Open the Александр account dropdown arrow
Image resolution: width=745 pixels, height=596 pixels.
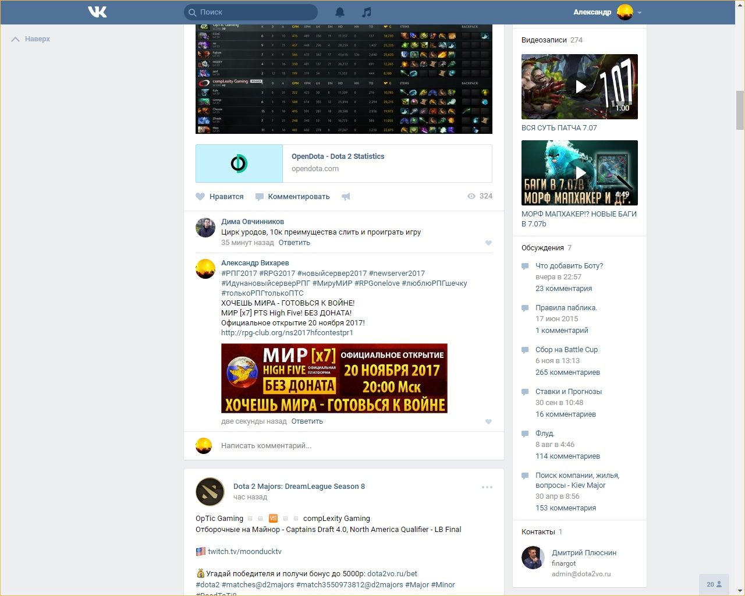pyautogui.click(x=640, y=12)
